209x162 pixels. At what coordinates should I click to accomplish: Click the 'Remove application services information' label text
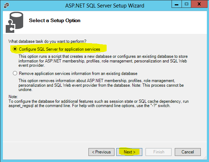point(78,74)
